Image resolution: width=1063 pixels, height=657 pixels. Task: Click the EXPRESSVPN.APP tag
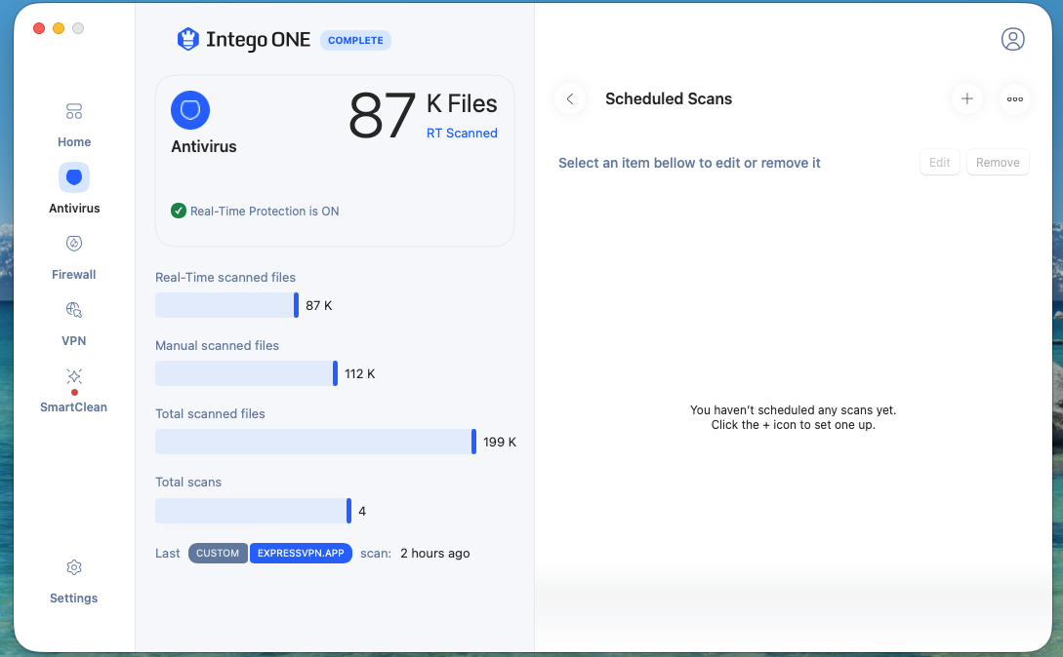click(x=301, y=554)
